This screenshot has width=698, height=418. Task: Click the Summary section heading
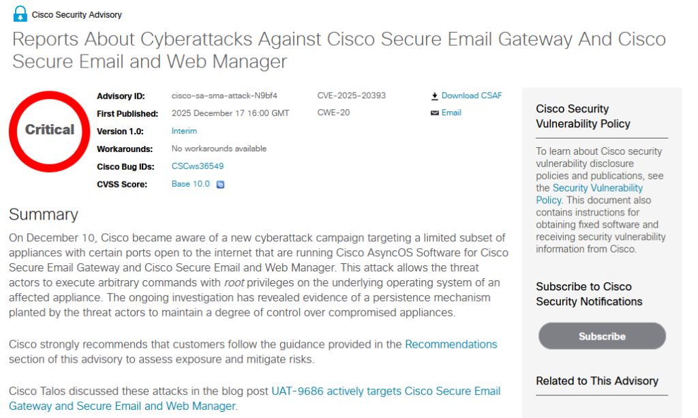(x=44, y=214)
